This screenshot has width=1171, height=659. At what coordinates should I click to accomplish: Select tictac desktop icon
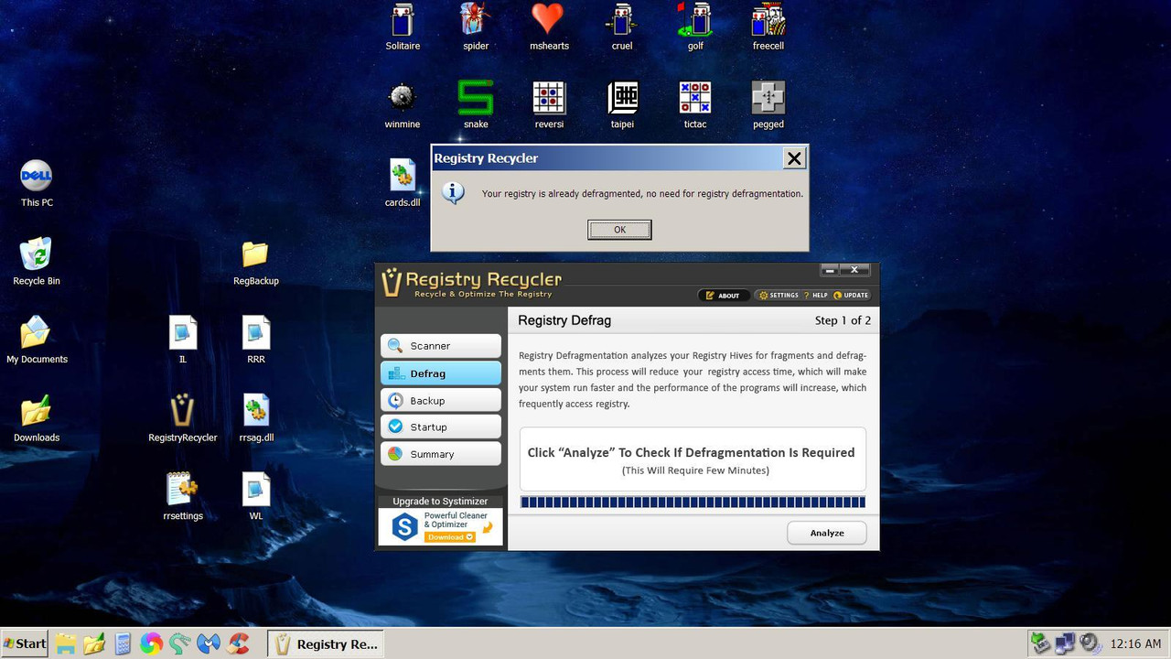coord(695,105)
